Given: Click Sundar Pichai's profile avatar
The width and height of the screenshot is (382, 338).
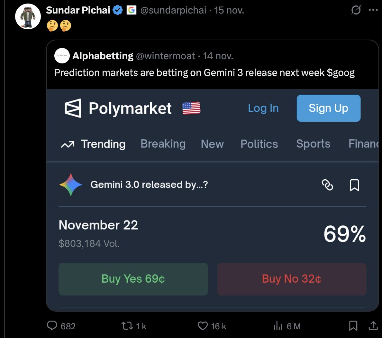Looking at the screenshot, I should [x=28, y=16].
